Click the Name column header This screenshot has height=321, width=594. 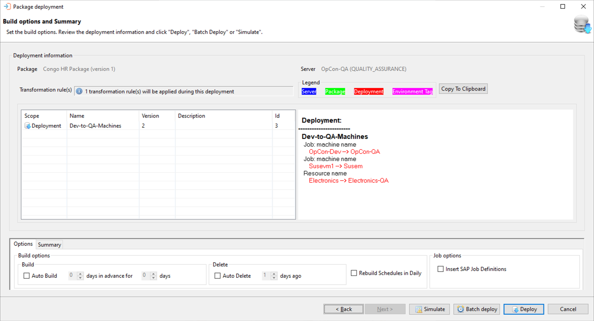coord(103,116)
